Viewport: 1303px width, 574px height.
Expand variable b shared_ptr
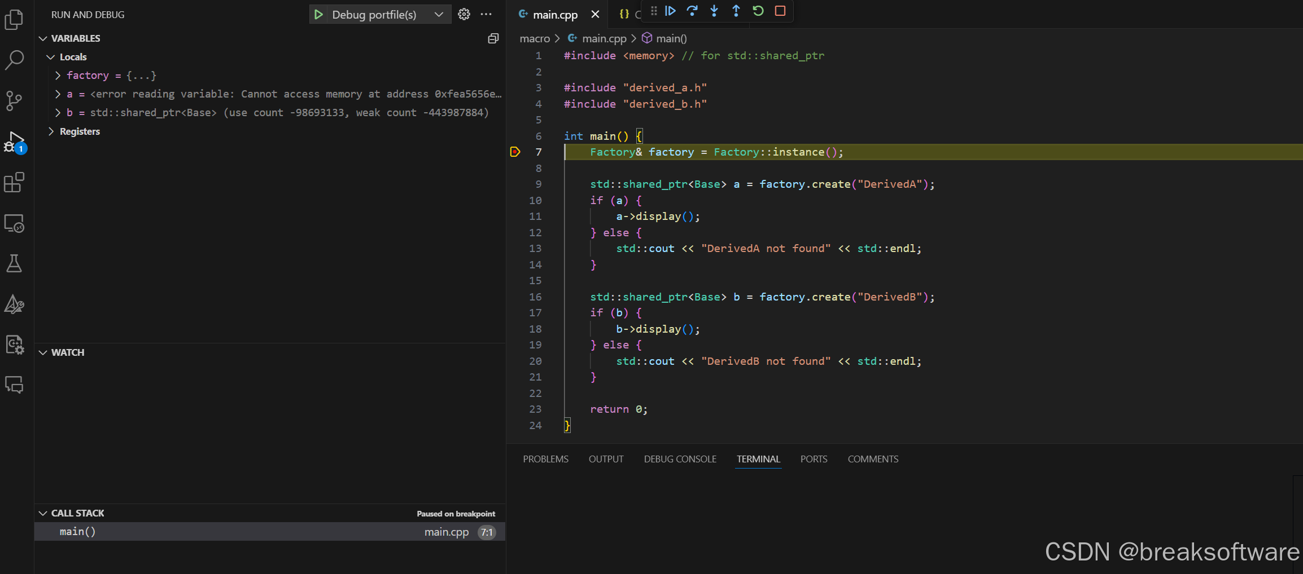pyautogui.click(x=58, y=113)
